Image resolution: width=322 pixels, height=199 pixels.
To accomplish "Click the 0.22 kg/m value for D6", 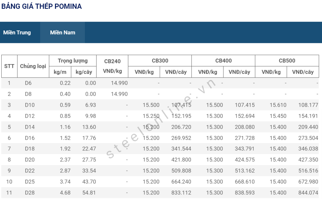I will coord(65,83).
